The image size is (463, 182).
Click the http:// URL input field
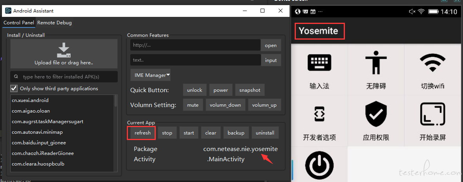pyautogui.click(x=195, y=45)
